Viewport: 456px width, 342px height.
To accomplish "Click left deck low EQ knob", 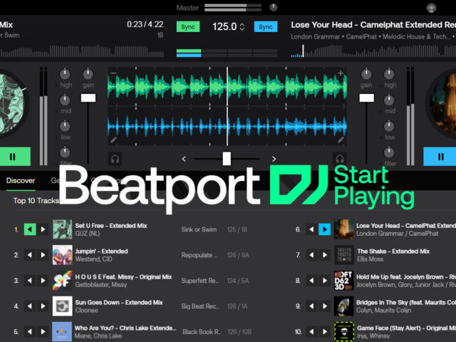I will click(65, 126).
